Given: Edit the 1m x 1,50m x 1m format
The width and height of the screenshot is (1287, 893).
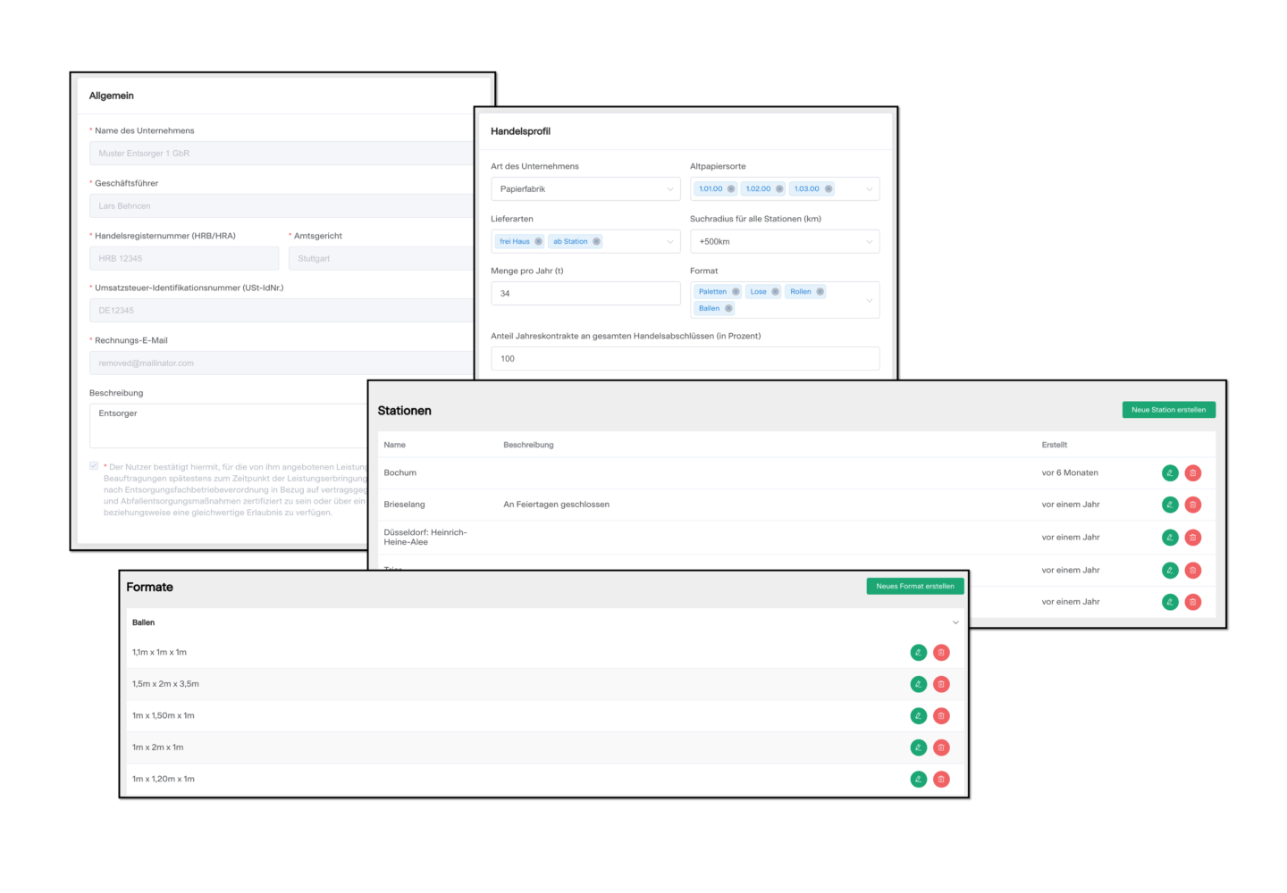Looking at the screenshot, I should (x=919, y=716).
